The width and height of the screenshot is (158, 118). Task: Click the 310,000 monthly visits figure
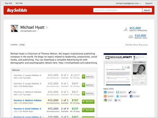coord(140,36)
